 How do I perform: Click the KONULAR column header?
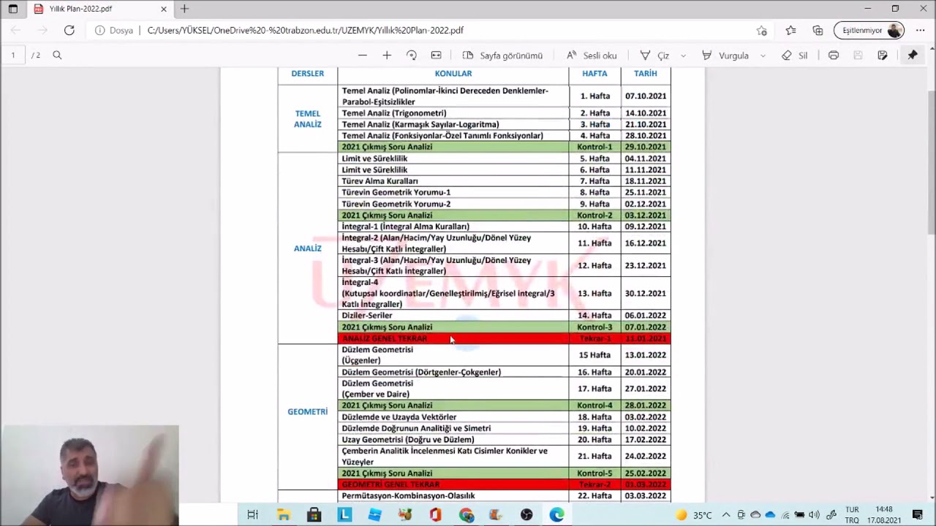click(453, 74)
